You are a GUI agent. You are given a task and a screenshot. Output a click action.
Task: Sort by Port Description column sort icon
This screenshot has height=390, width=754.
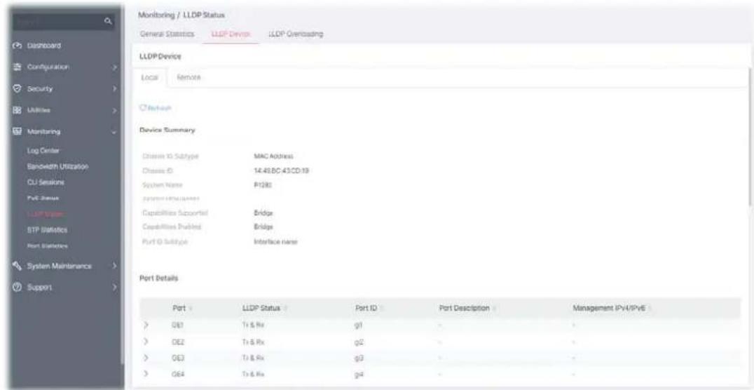[x=494, y=308]
